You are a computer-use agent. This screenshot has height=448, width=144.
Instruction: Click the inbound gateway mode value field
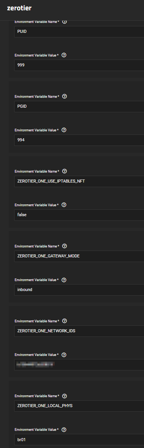(x=79, y=290)
